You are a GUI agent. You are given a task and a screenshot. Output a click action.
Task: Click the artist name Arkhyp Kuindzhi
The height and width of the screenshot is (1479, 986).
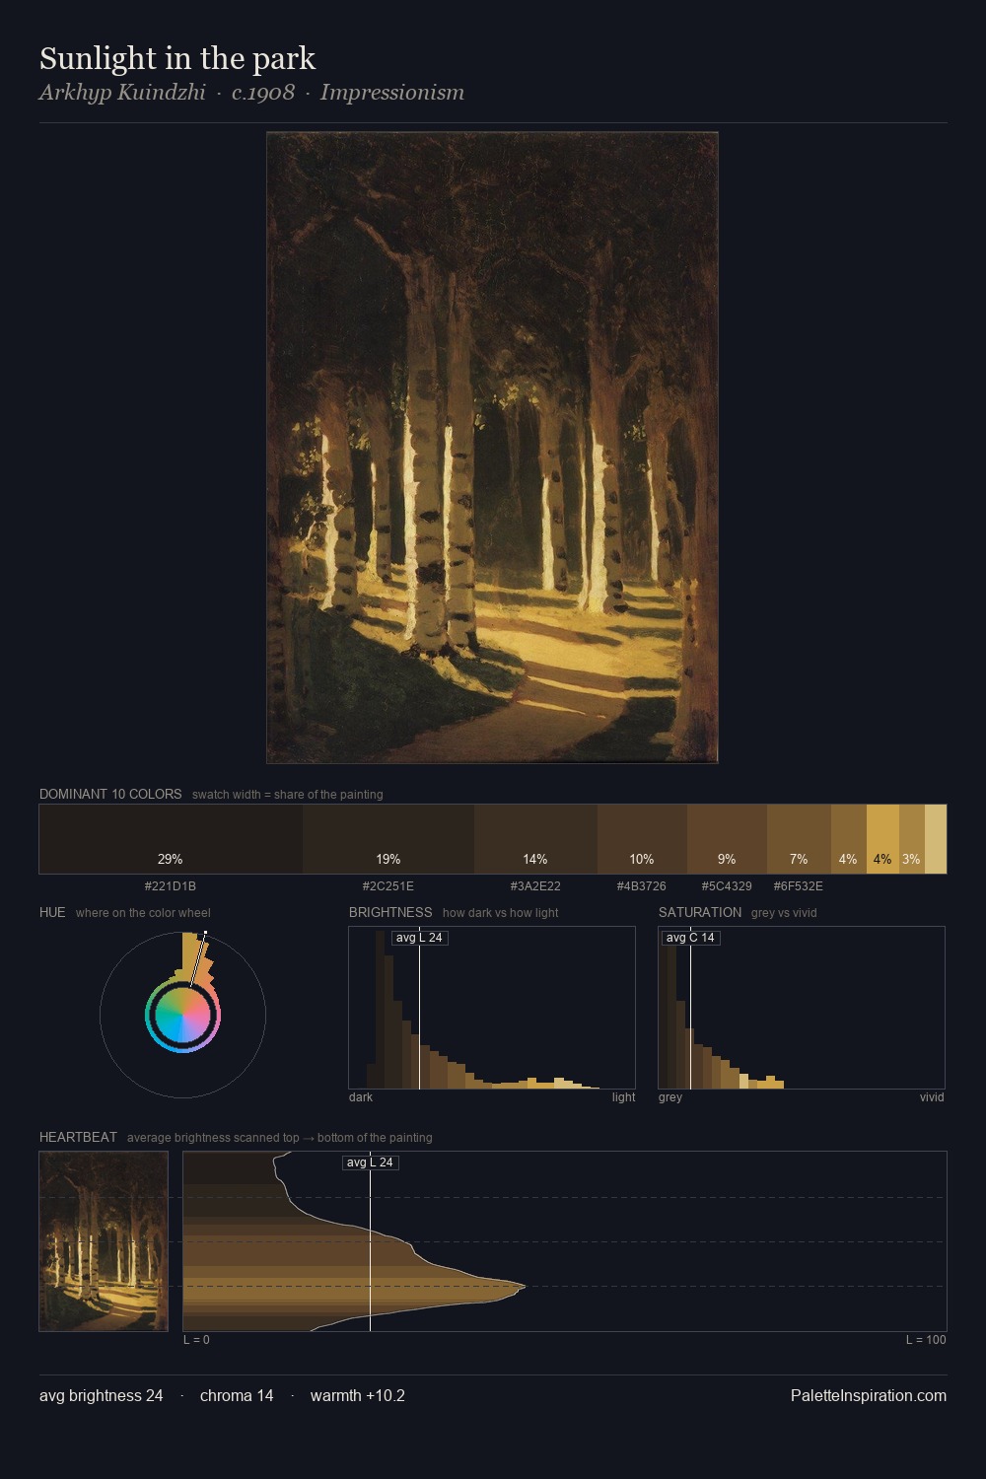click(122, 93)
